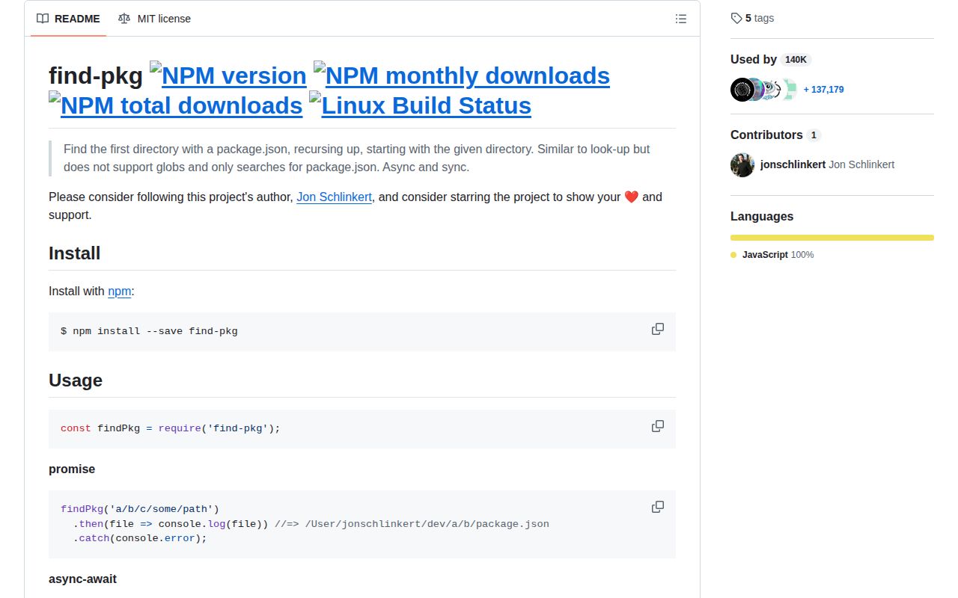The width and height of the screenshot is (958, 598).
Task: Open the Linux Build Status badge
Action: pyautogui.click(x=420, y=105)
